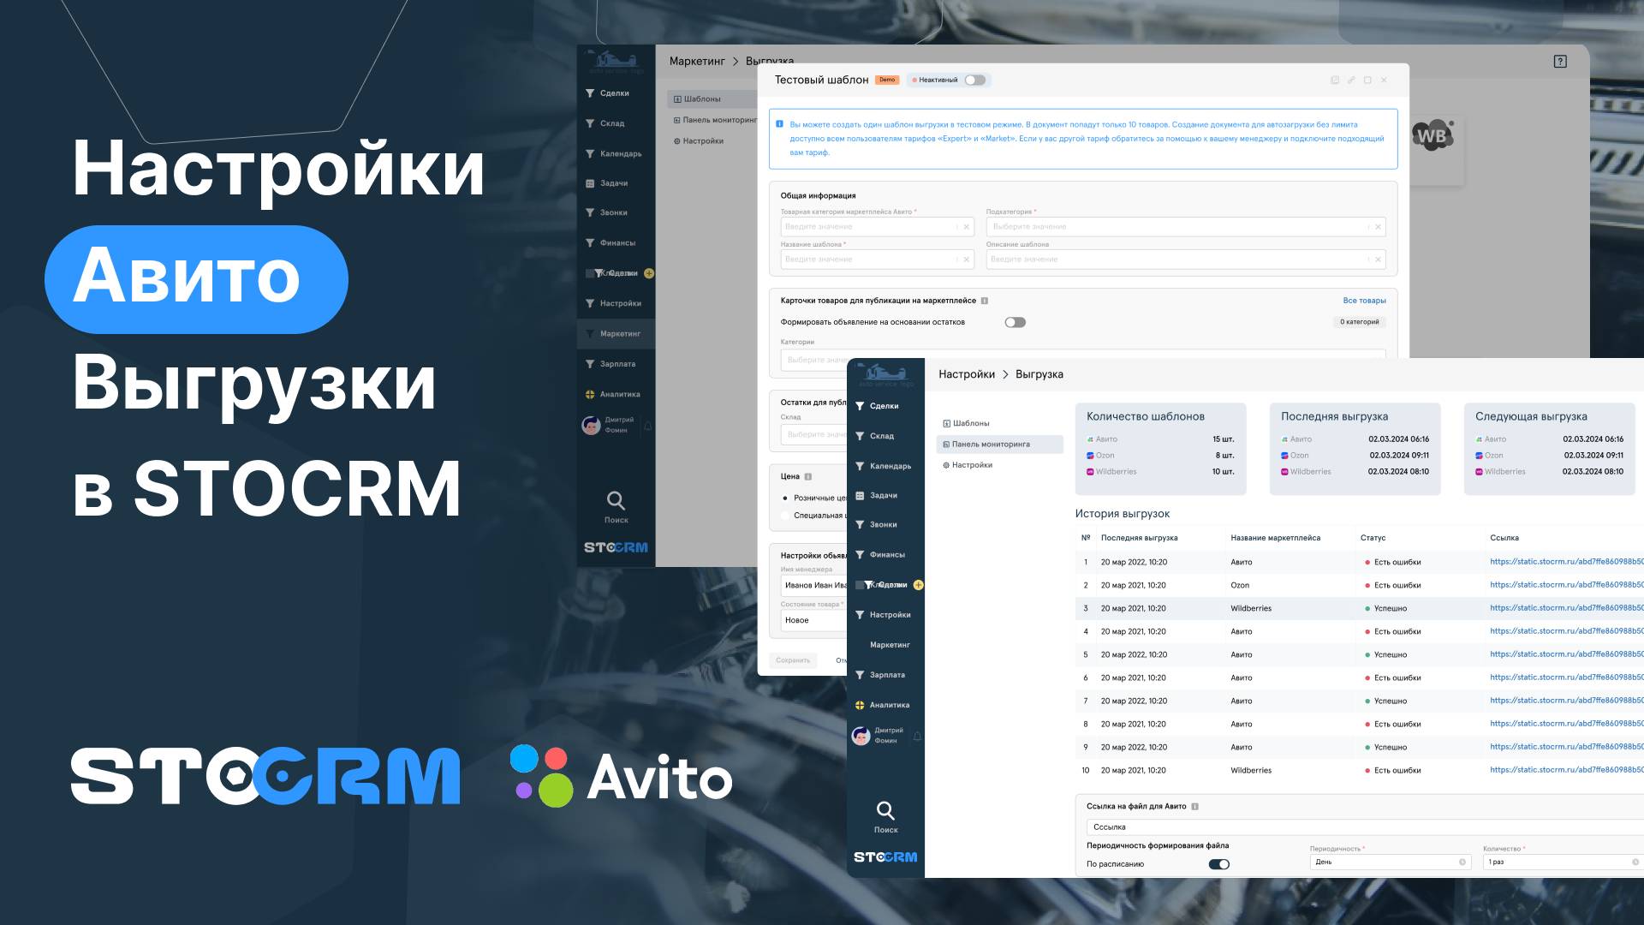
Task: Open Звонки in the front Настройки window sidebar
Action: (x=876, y=524)
